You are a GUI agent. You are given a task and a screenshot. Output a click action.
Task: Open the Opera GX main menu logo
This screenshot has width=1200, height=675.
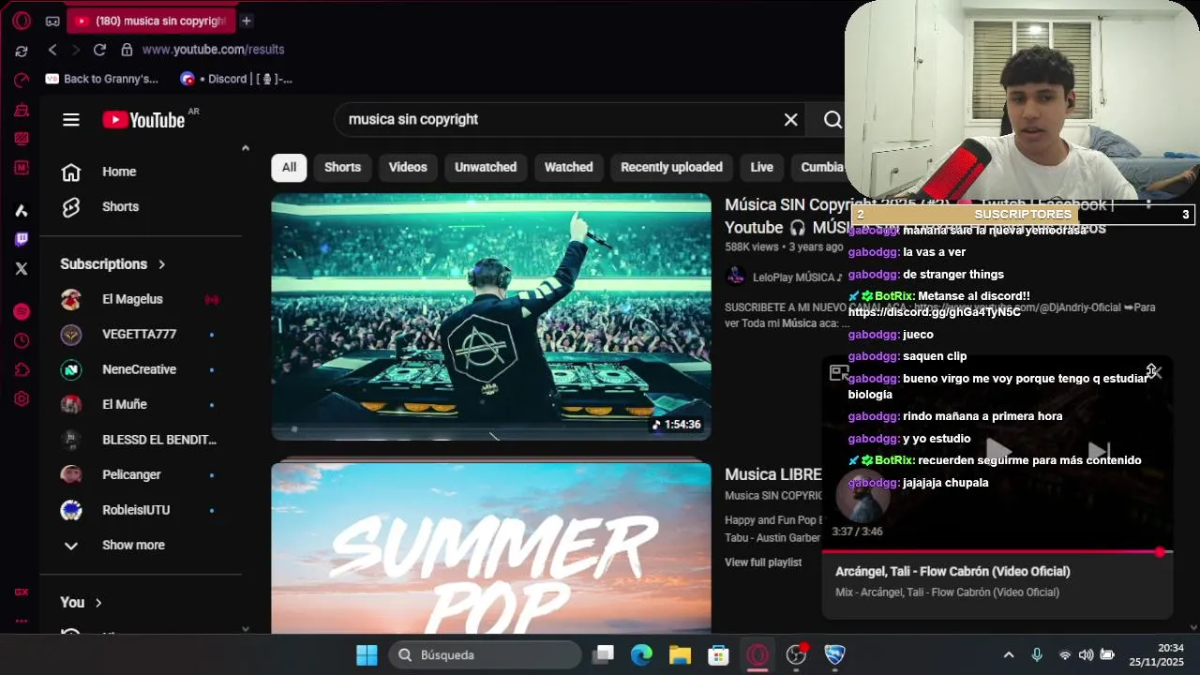pos(22,21)
